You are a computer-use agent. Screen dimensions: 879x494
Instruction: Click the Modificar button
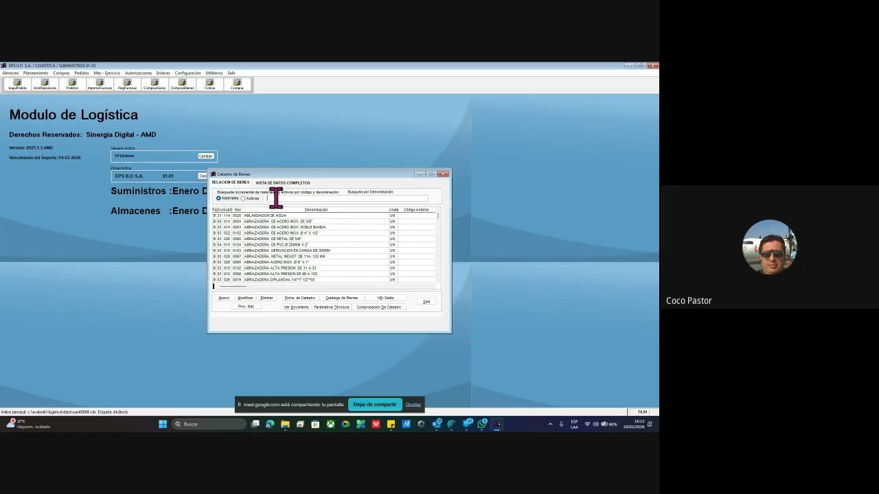pos(245,298)
